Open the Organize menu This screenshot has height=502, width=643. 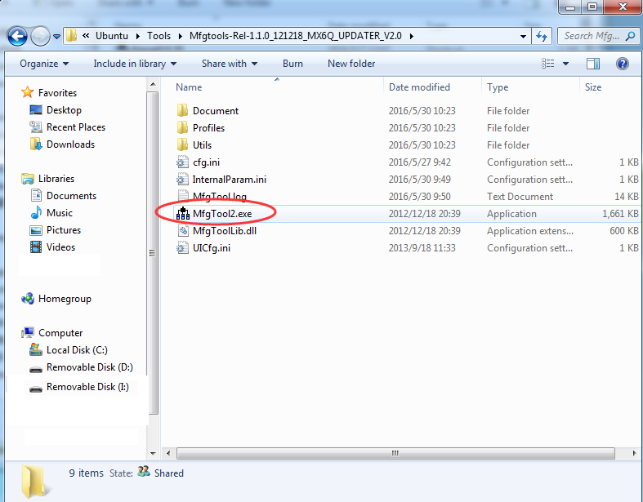click(x=44, y=64)
